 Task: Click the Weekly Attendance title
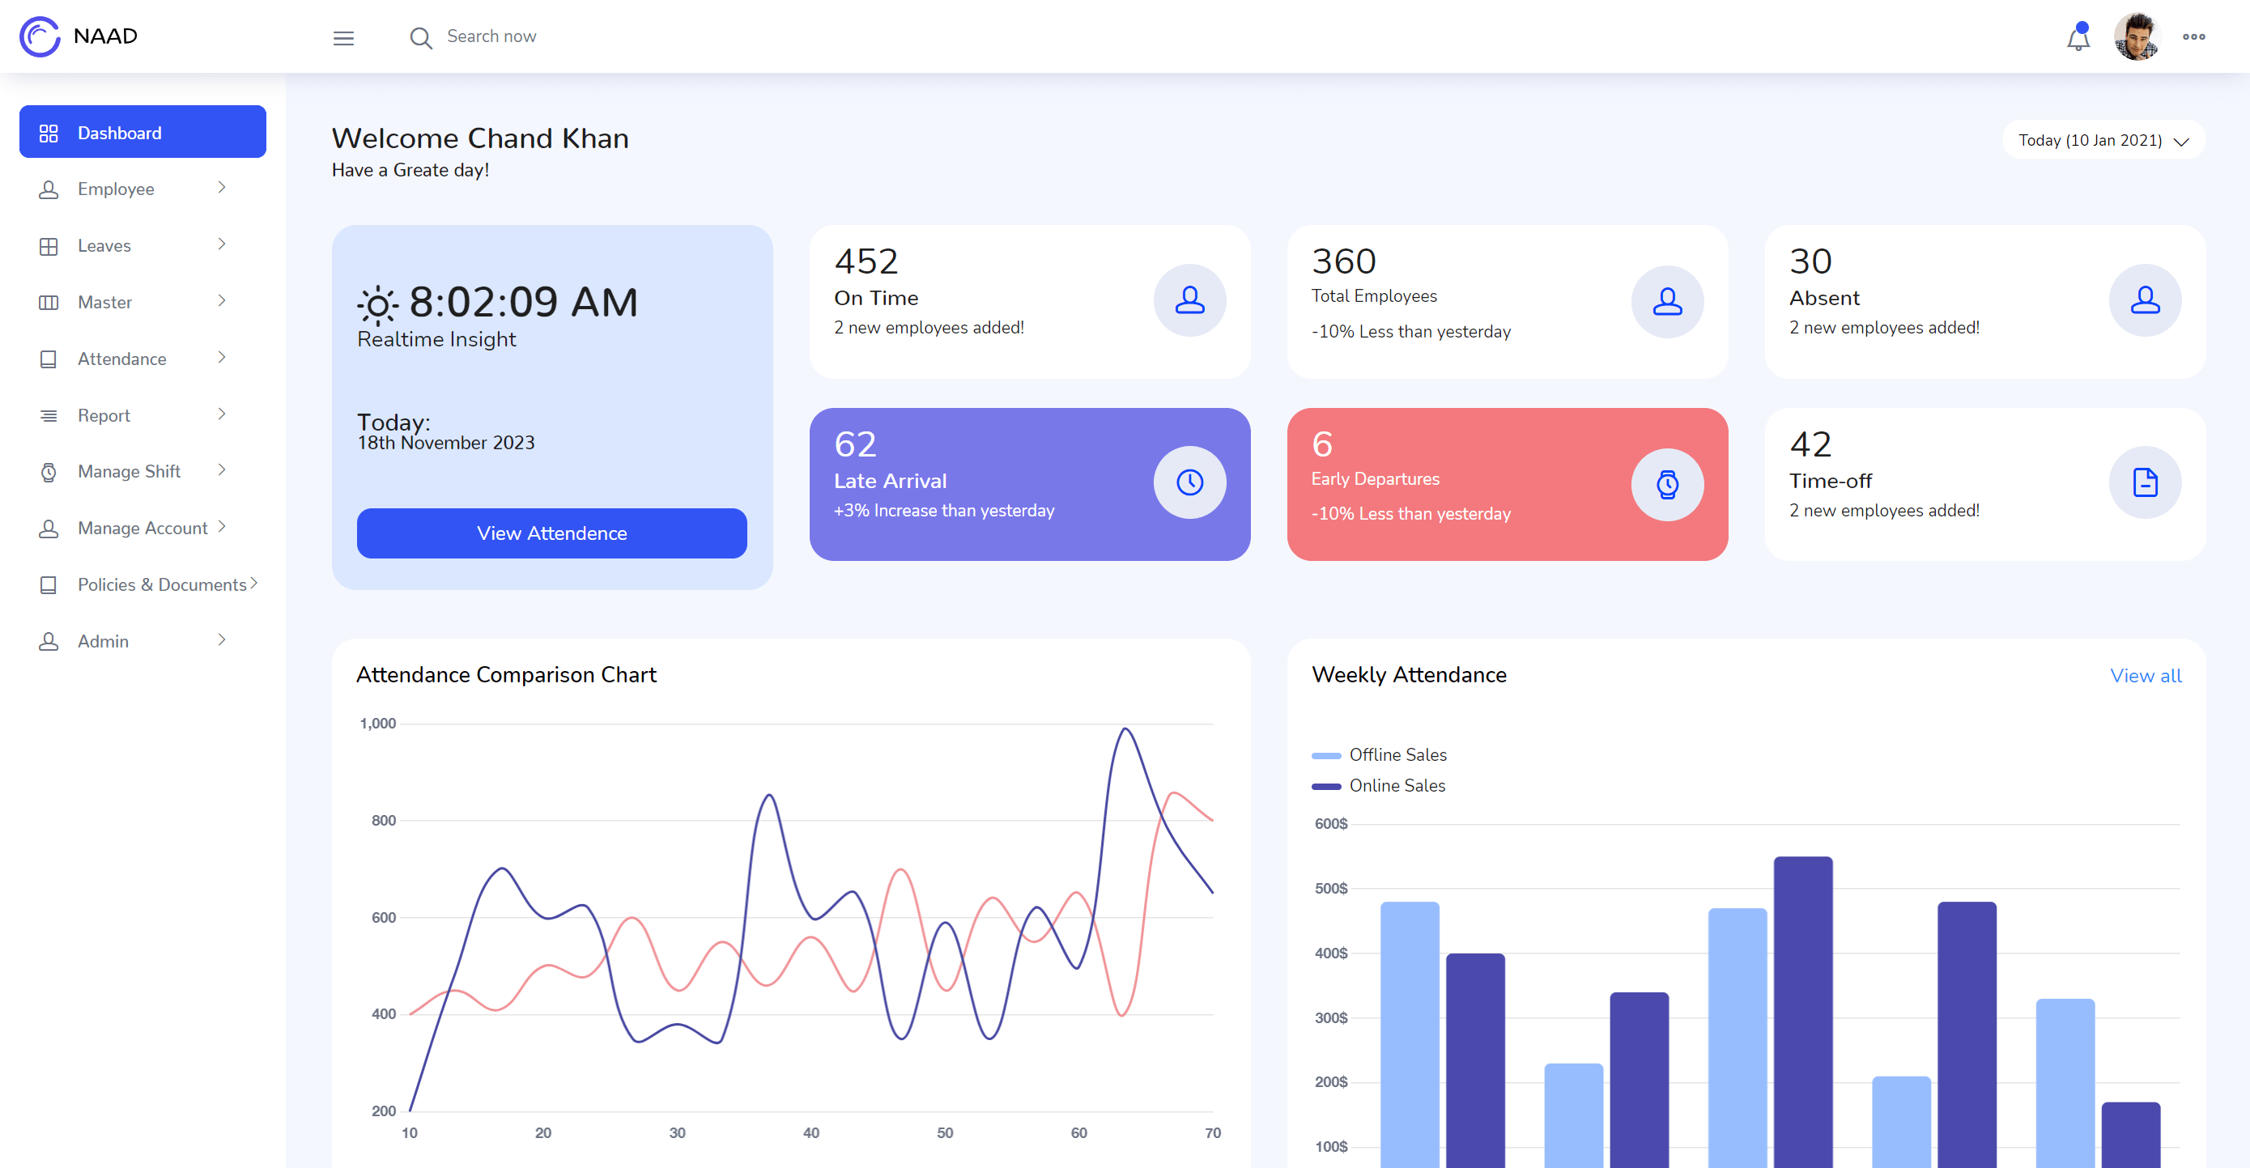click(x=1409, y=675)
